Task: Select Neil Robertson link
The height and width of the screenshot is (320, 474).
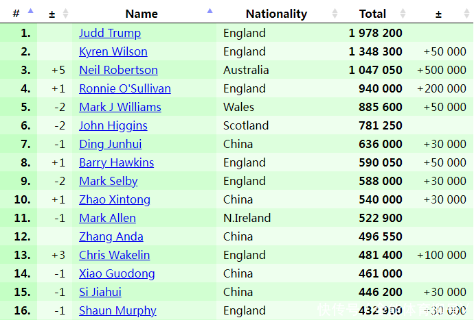Action: [x=118, y=70]
